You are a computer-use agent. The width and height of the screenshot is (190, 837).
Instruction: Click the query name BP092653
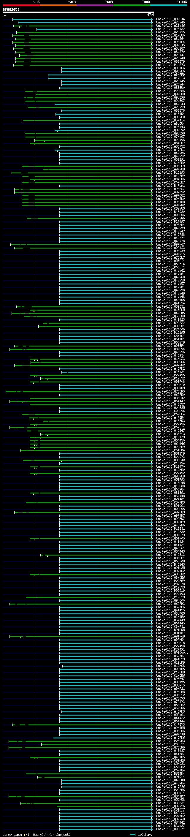pyautogui.click(x=11, y=10)
